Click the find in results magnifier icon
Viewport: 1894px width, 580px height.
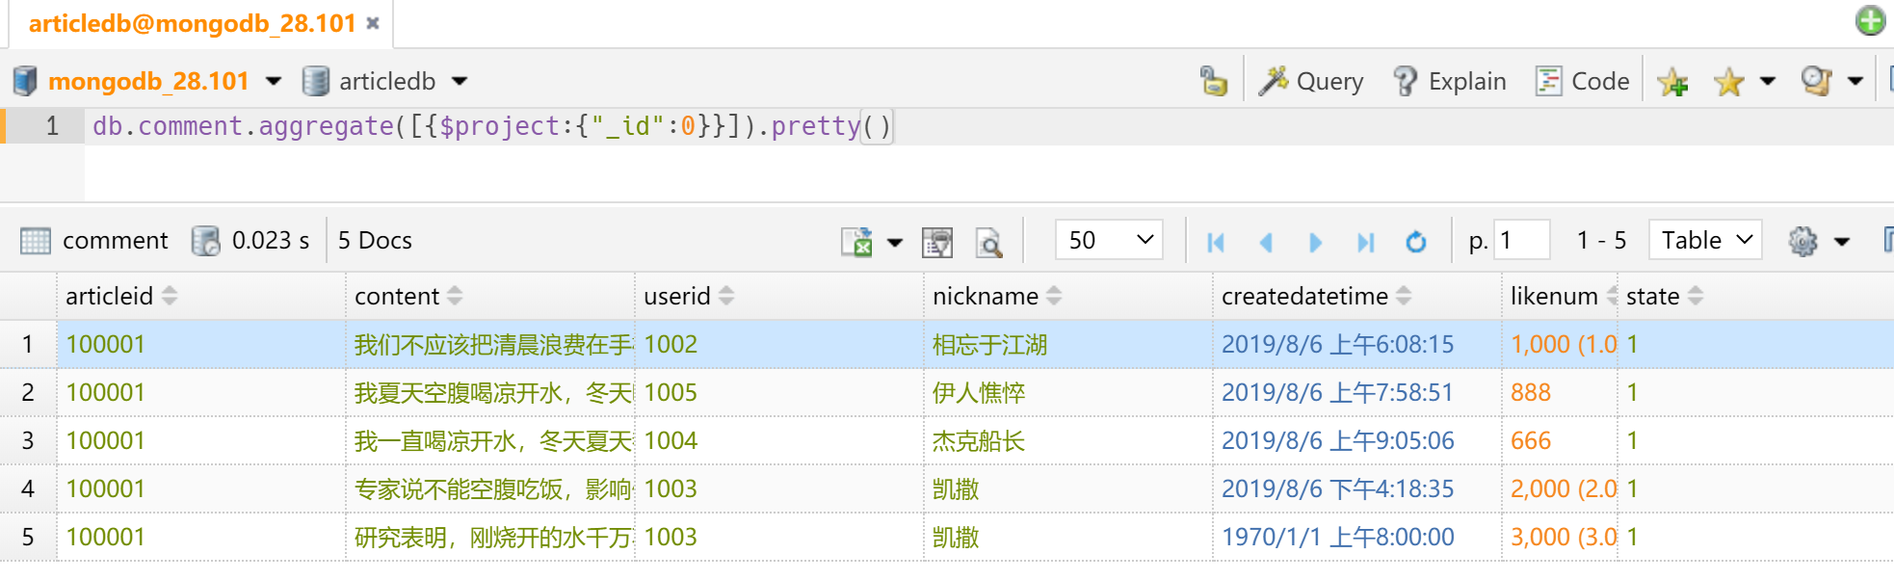pyautogui.click(x=988, y=242)
